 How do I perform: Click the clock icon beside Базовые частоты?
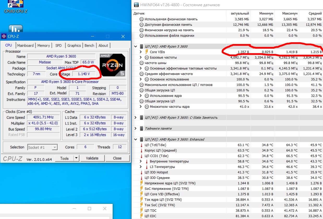click(x=147, y=57)
